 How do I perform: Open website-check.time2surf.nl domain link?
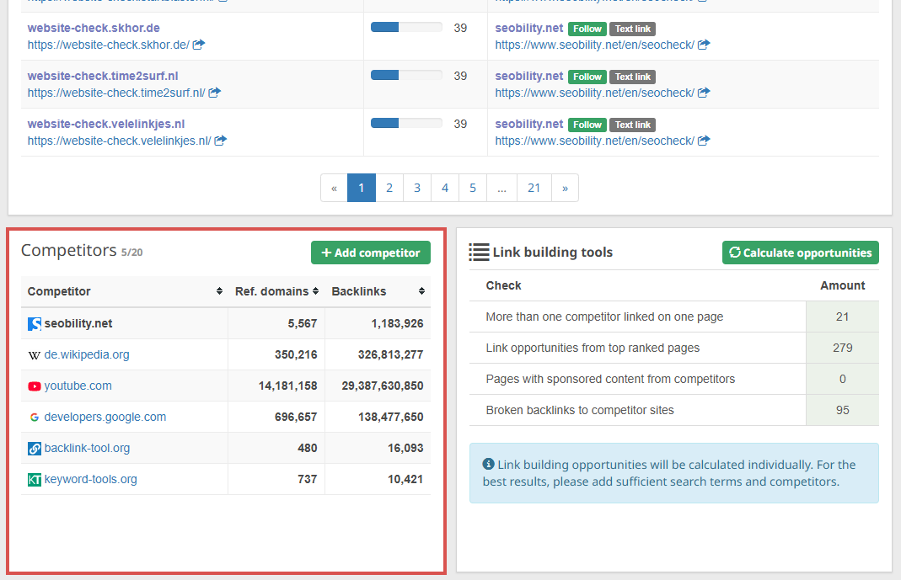click(103, 77)
